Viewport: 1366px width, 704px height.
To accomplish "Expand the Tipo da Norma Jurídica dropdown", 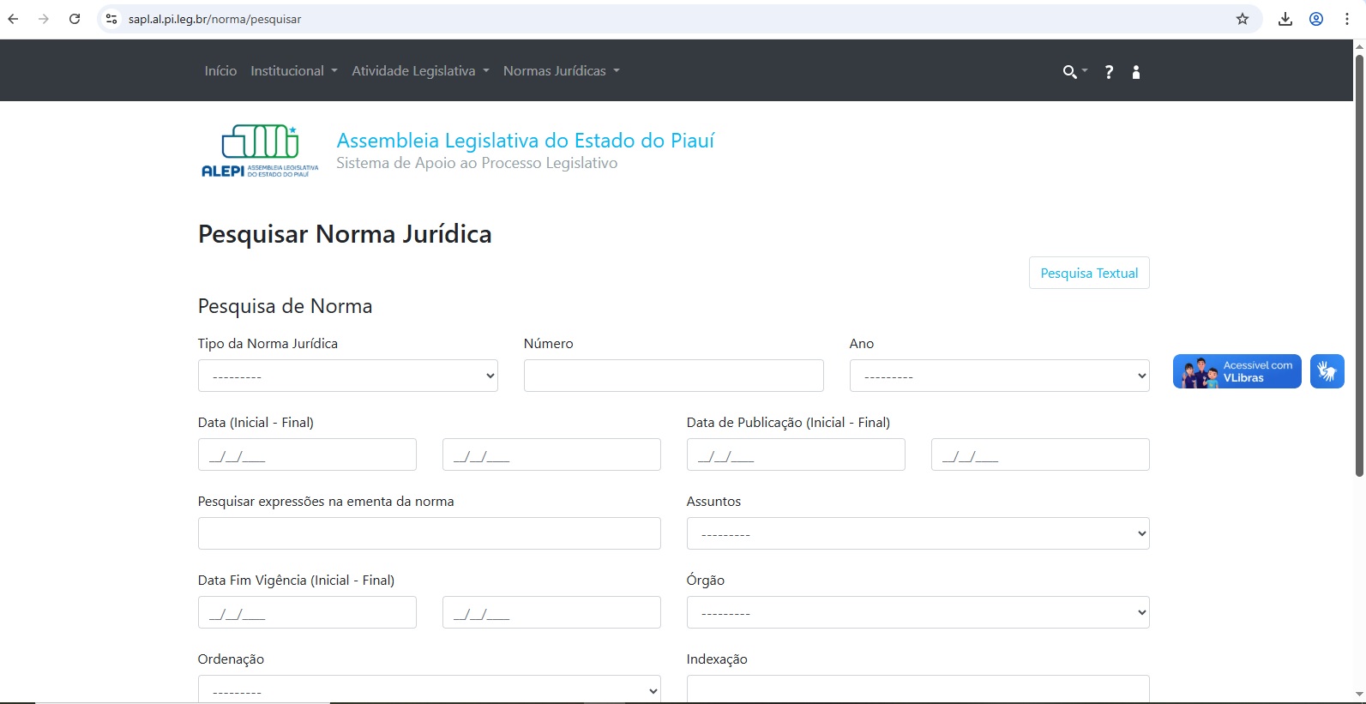I will click(347, 376).
